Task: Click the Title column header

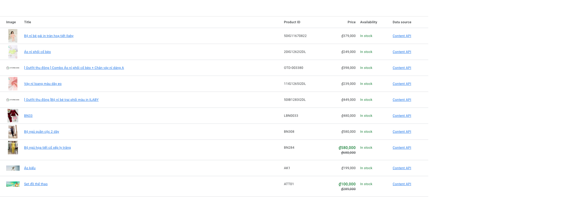Action: (27, 22)
